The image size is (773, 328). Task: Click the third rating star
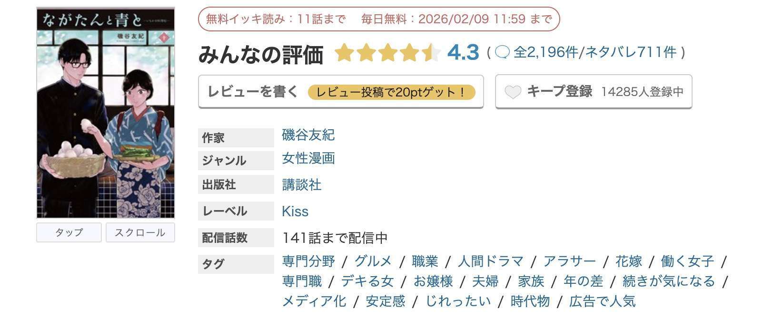coord(388,54)
